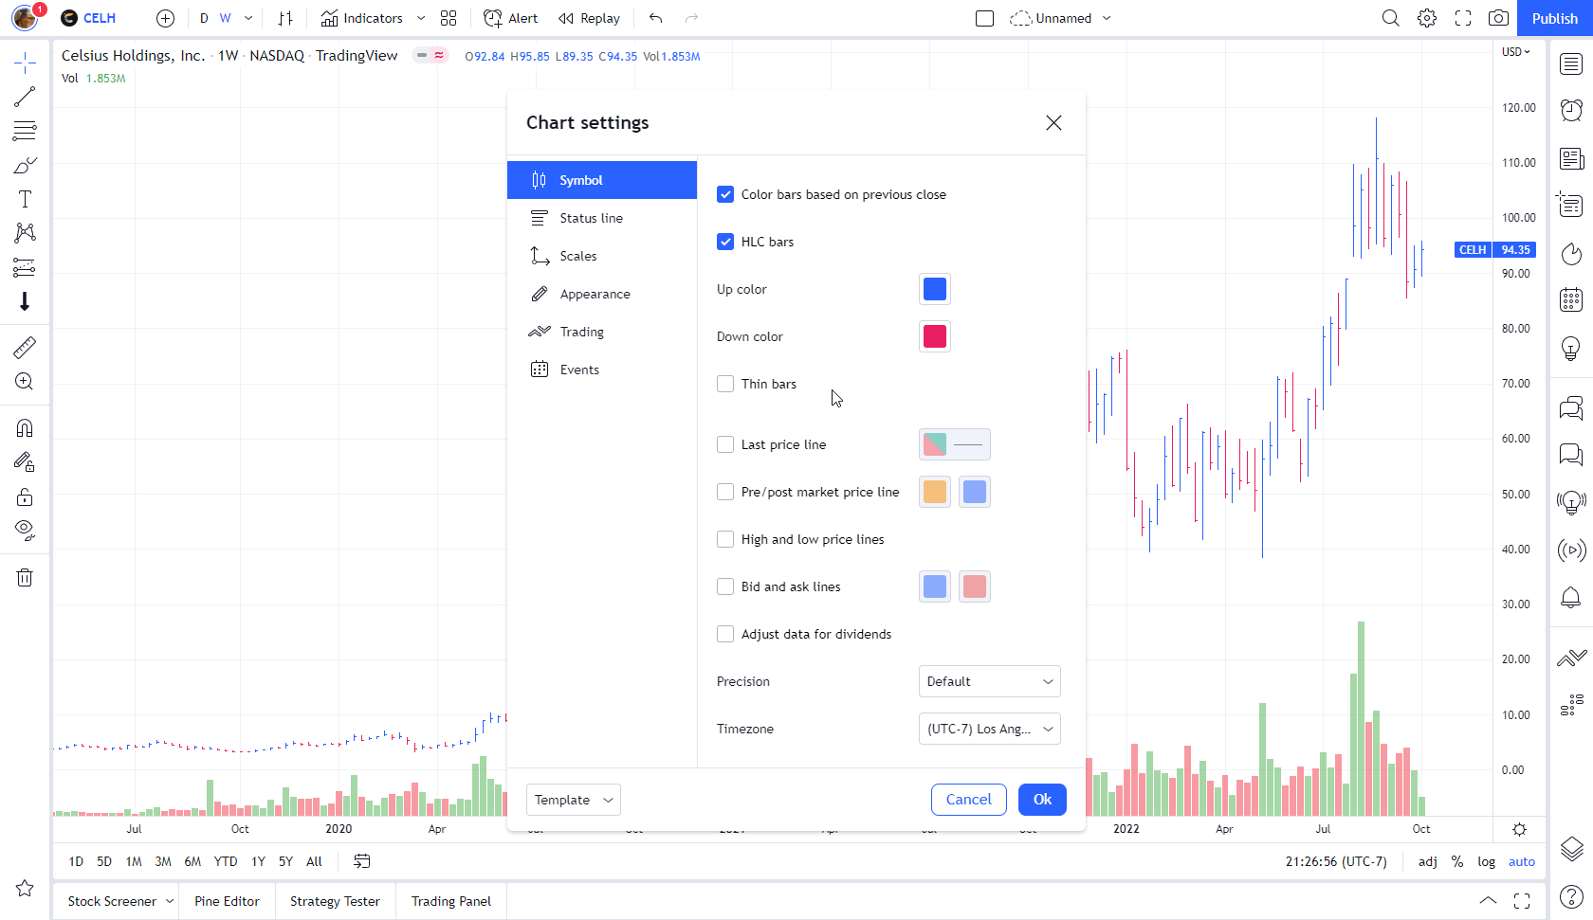Set date range to YTD
This screenshot has width=1593, height=920.
226,861
